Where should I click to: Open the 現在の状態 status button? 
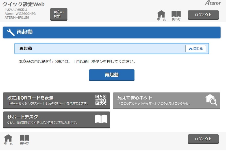[x=59, y=14]
